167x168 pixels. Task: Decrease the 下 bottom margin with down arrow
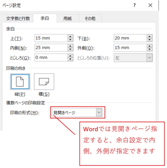click(150, 40)
